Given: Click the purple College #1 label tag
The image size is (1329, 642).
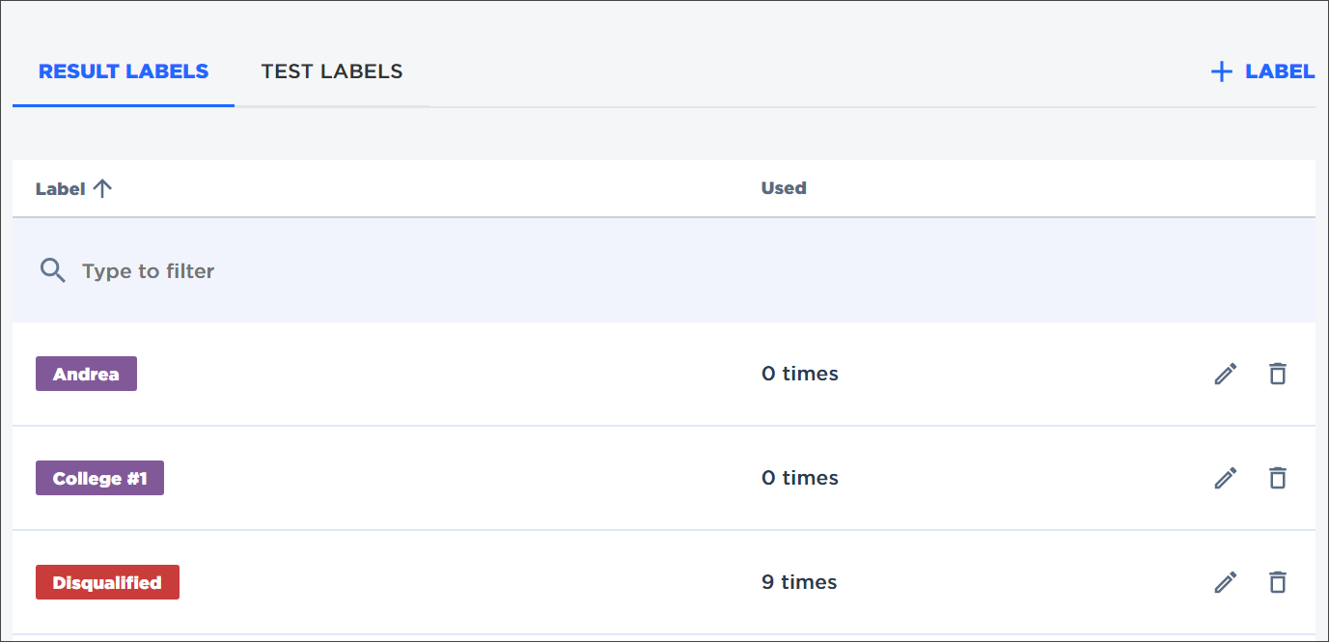Looking at the screenshot, I should tap(99, 478).
